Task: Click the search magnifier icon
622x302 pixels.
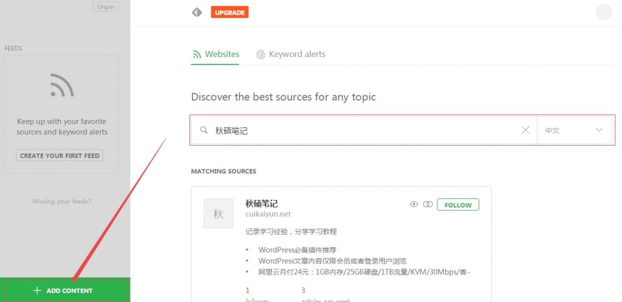Action: (x=204, y=130)
